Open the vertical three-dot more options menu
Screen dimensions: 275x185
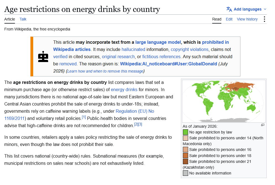coord(264,19)
